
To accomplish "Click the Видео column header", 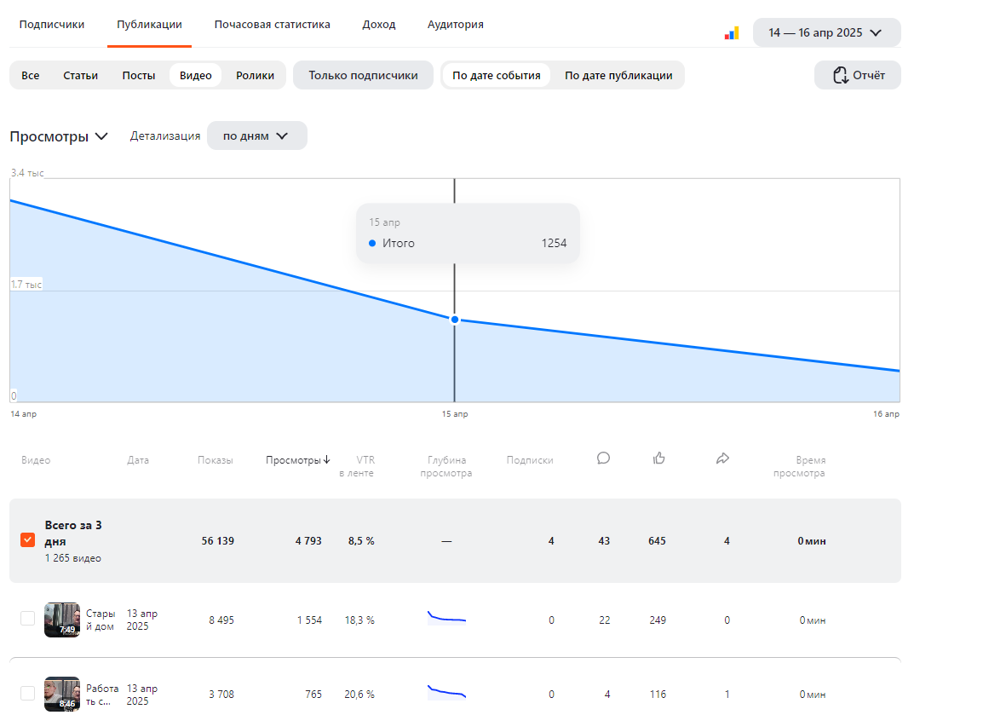I will point(36,459).
